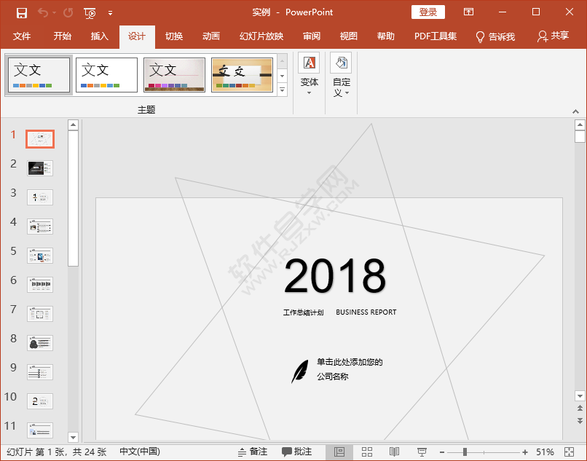
Task: Open the 文件 menu tab
Action: click(x=22, y=36)
